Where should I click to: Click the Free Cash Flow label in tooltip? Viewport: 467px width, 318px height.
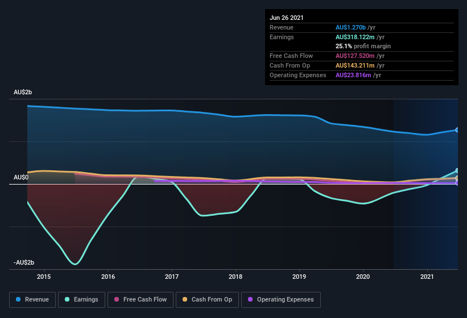(x=291, y=56)
